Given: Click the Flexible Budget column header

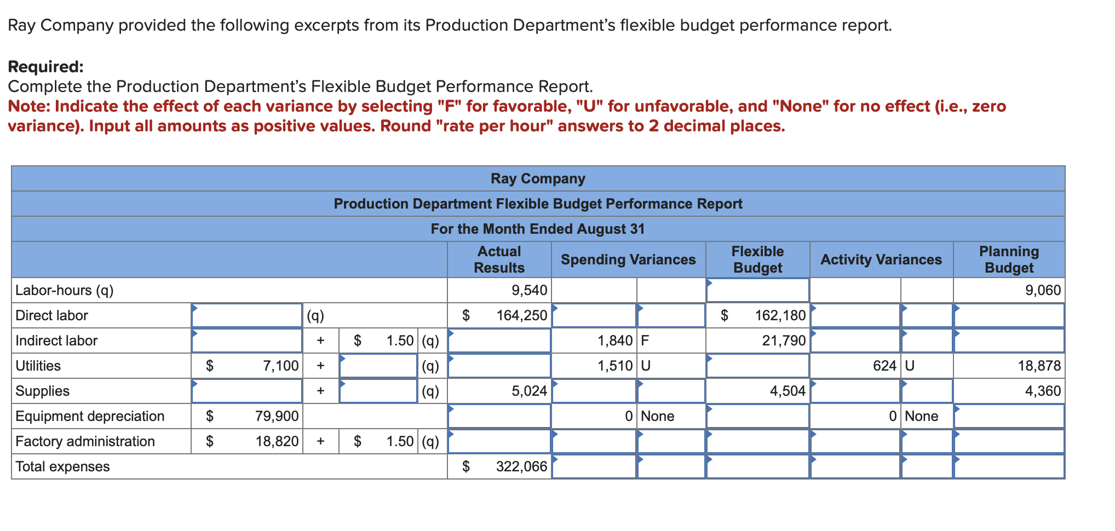Looking at the screenshot, I should pos(757,259).
